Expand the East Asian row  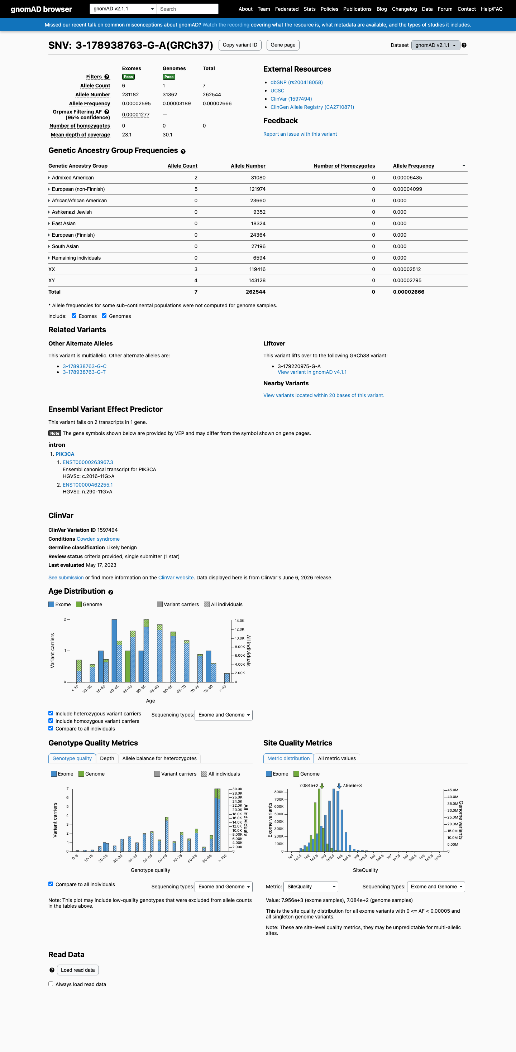point(62,223)
